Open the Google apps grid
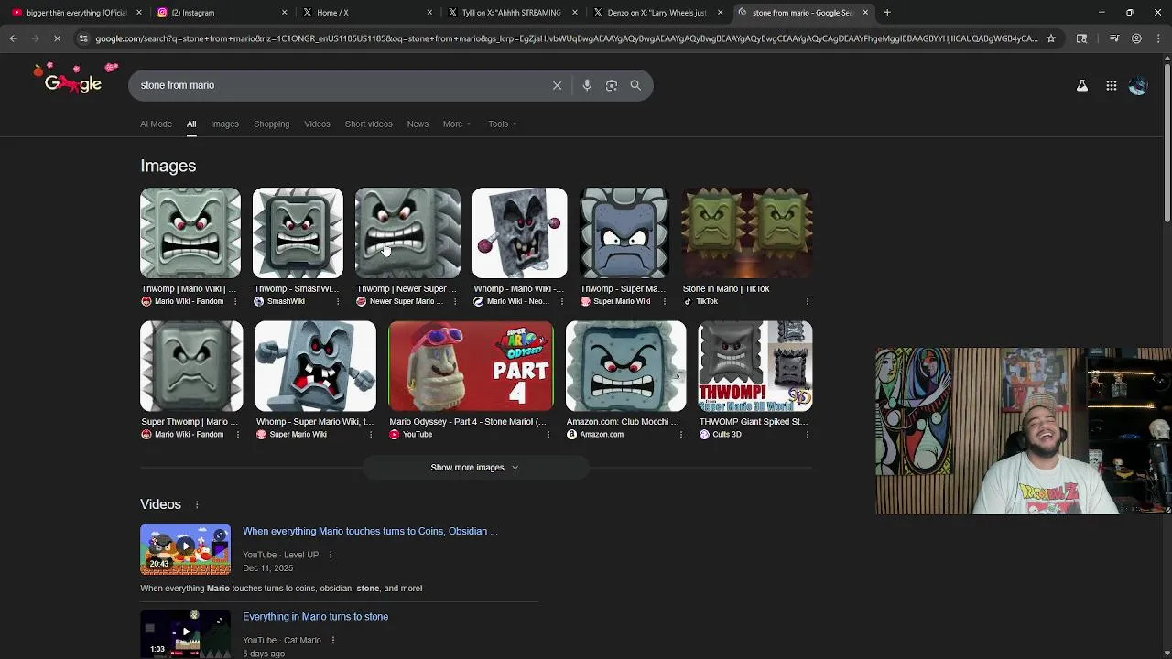This screenshot has height=659, width=1172. 1112,85
